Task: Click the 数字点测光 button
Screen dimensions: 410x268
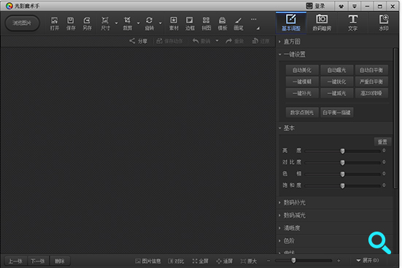Action: pos(302,112)
